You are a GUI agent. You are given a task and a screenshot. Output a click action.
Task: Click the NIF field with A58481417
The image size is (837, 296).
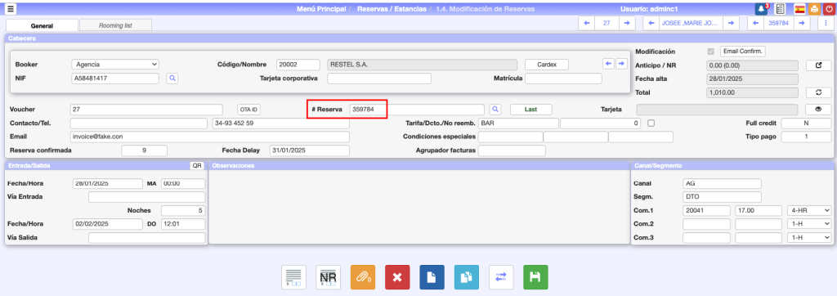(x=115, y=78)
